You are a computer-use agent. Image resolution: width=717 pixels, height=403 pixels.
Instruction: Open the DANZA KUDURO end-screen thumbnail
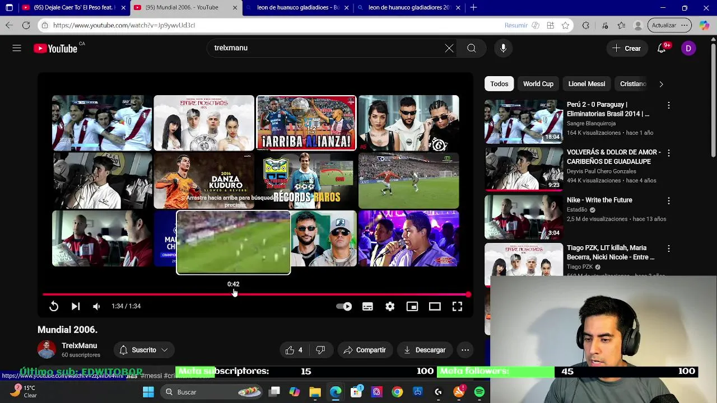tap(204, 180)
